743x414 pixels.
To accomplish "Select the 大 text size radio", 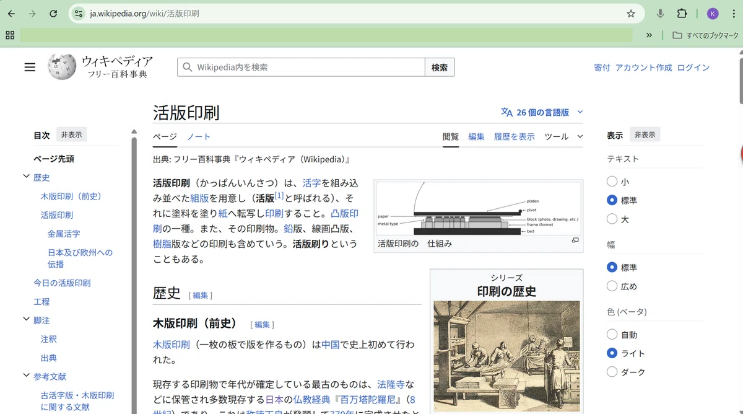I will click(612, 219).
